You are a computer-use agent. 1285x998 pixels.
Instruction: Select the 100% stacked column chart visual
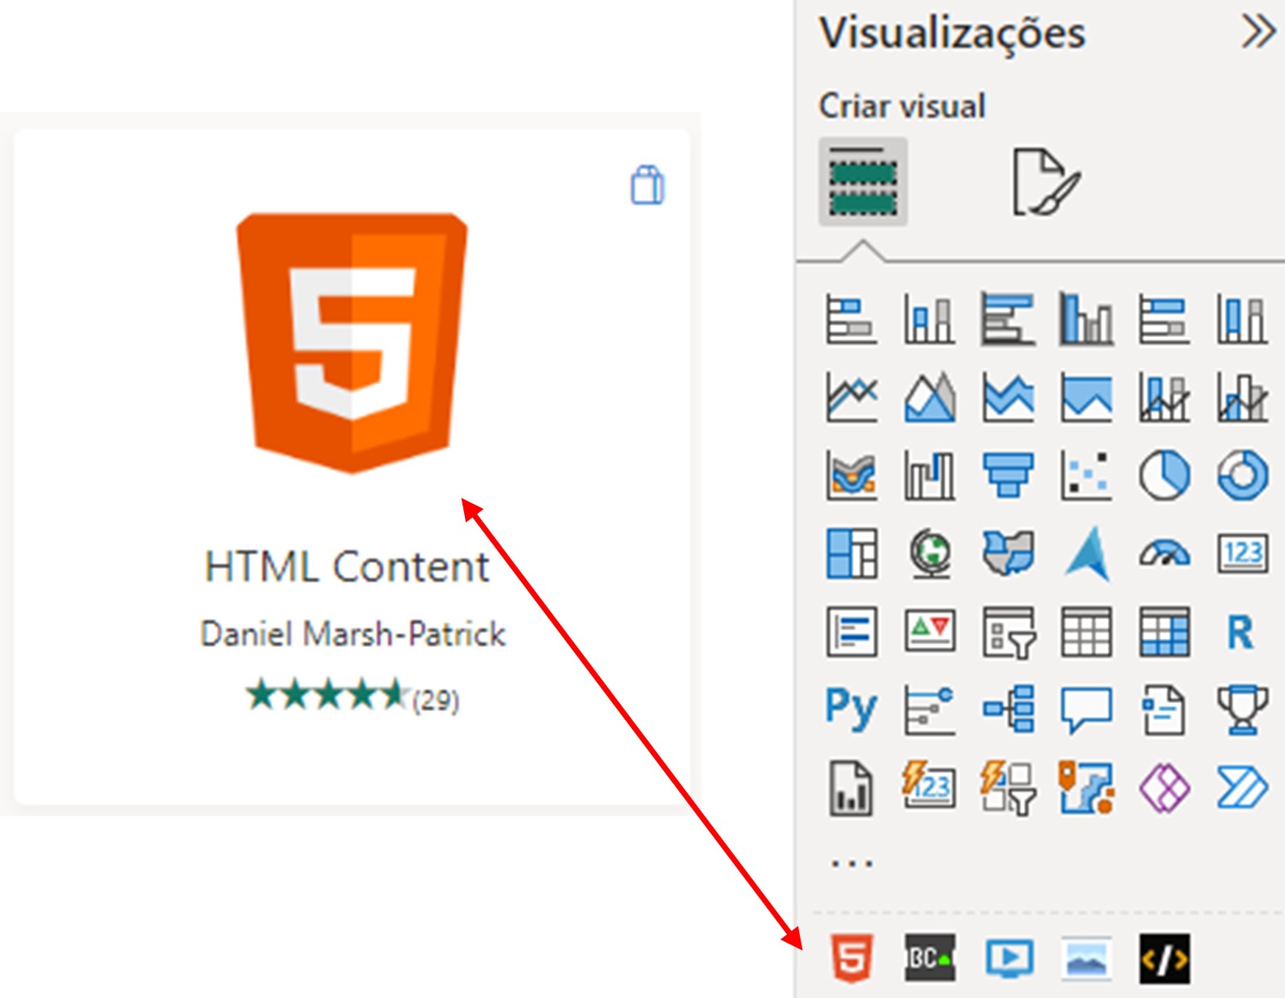coord(1242,319)
